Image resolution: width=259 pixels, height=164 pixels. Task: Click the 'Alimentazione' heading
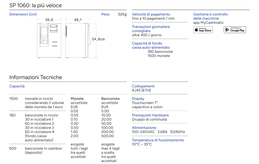coord(144,128)
